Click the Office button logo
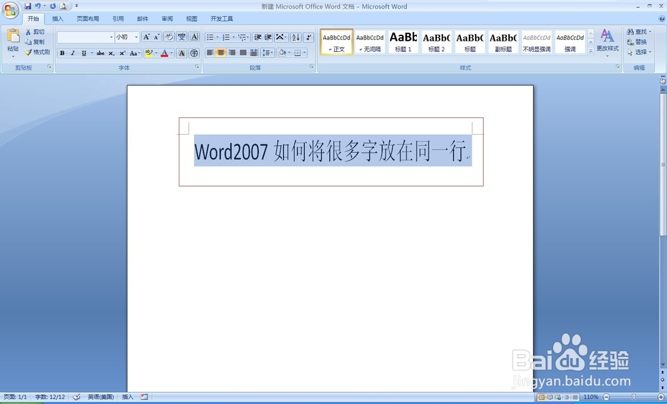The height and width of the screenshot is (404, 667). (10, 9)
